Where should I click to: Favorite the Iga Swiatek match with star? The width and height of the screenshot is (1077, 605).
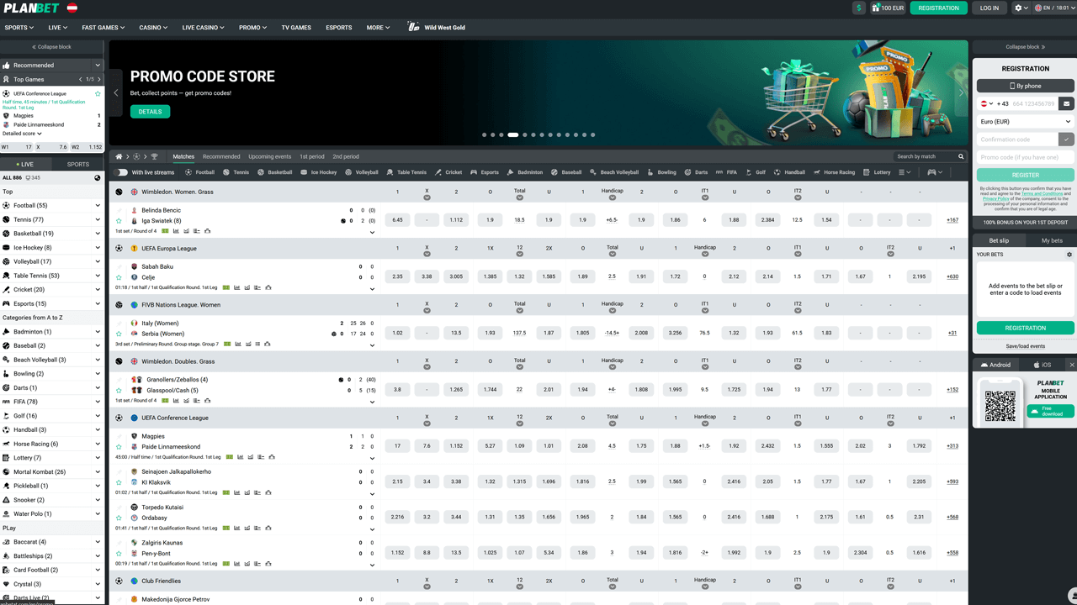(119, 221)
